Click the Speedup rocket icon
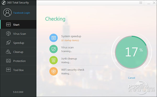 [x=8, y=43]
